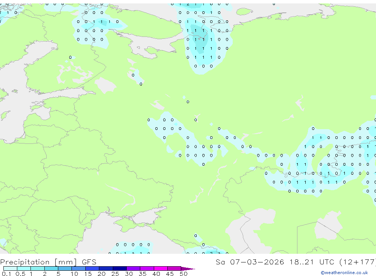Click the legend label '30'
Viewport: 376px width, 276px height.
129,274
